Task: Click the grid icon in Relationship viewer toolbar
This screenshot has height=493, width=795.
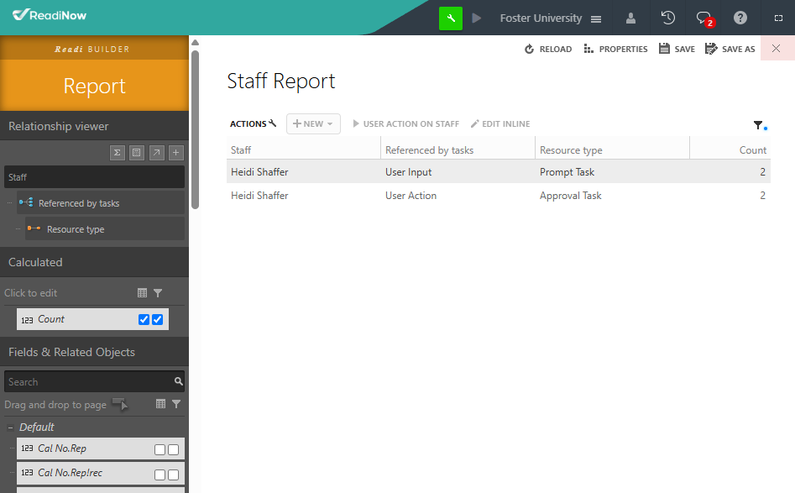Action: click(x=136, y=153)
